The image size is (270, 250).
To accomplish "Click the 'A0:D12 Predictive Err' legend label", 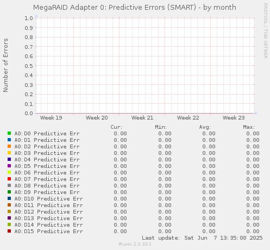I will click(x=48, y=212).
